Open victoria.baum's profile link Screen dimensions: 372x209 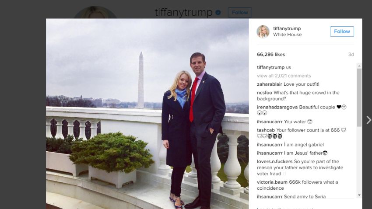[x=272, y=182]
